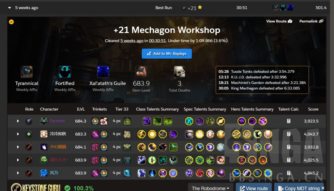The width and height of the screenshot is (334, 191).
Task: Click the Tyrannical affix icon
Action: tap(27, 72)
